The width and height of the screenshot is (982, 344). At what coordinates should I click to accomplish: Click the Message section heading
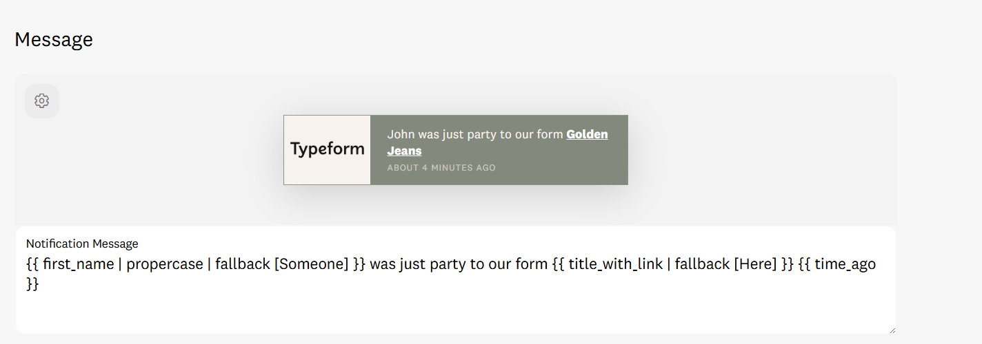coord(54,40)
